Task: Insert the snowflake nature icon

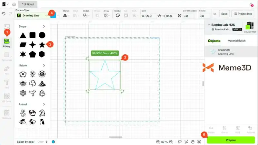Action: click(x=23, y=93)
